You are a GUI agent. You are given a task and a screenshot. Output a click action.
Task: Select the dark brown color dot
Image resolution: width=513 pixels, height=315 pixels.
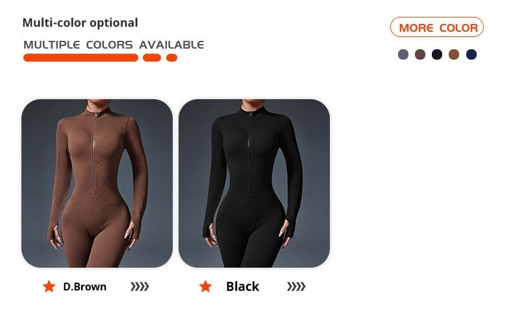click(420, 54)
